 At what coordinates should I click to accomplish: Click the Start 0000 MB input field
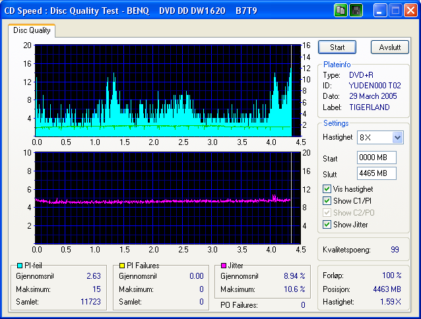(x=377, y=158)
